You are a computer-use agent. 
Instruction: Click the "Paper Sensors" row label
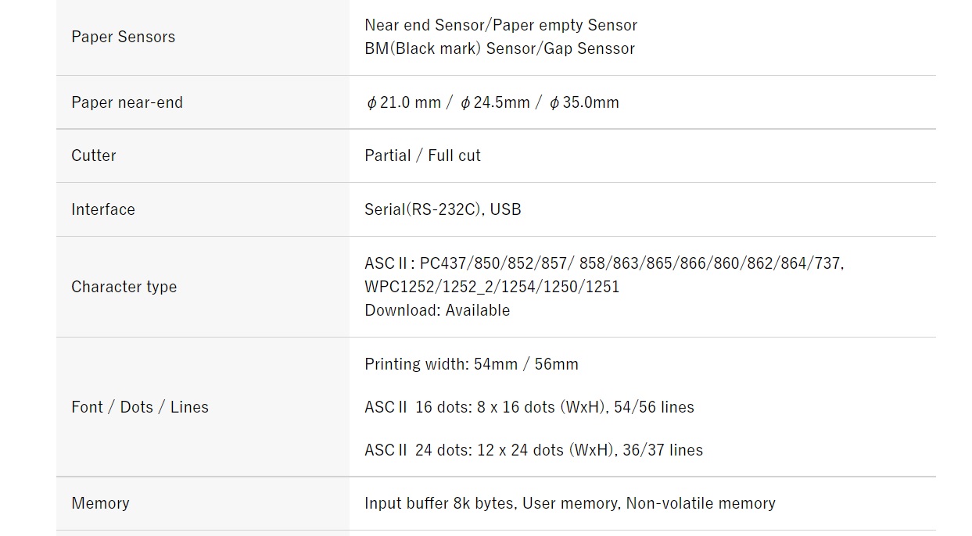pyautogui.click(x=123, y=37)
